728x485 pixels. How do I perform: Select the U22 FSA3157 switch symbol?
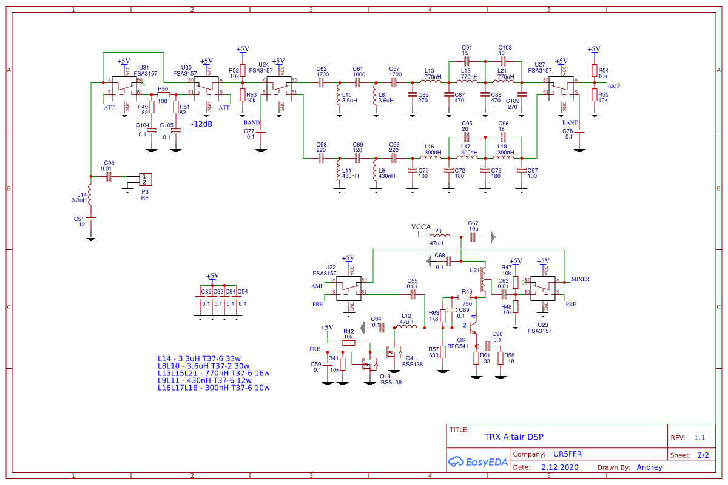tap(350, 286)
